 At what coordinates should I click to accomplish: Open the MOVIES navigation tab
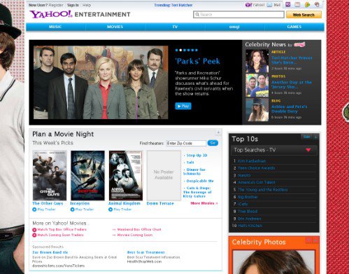tap(115, 27)
